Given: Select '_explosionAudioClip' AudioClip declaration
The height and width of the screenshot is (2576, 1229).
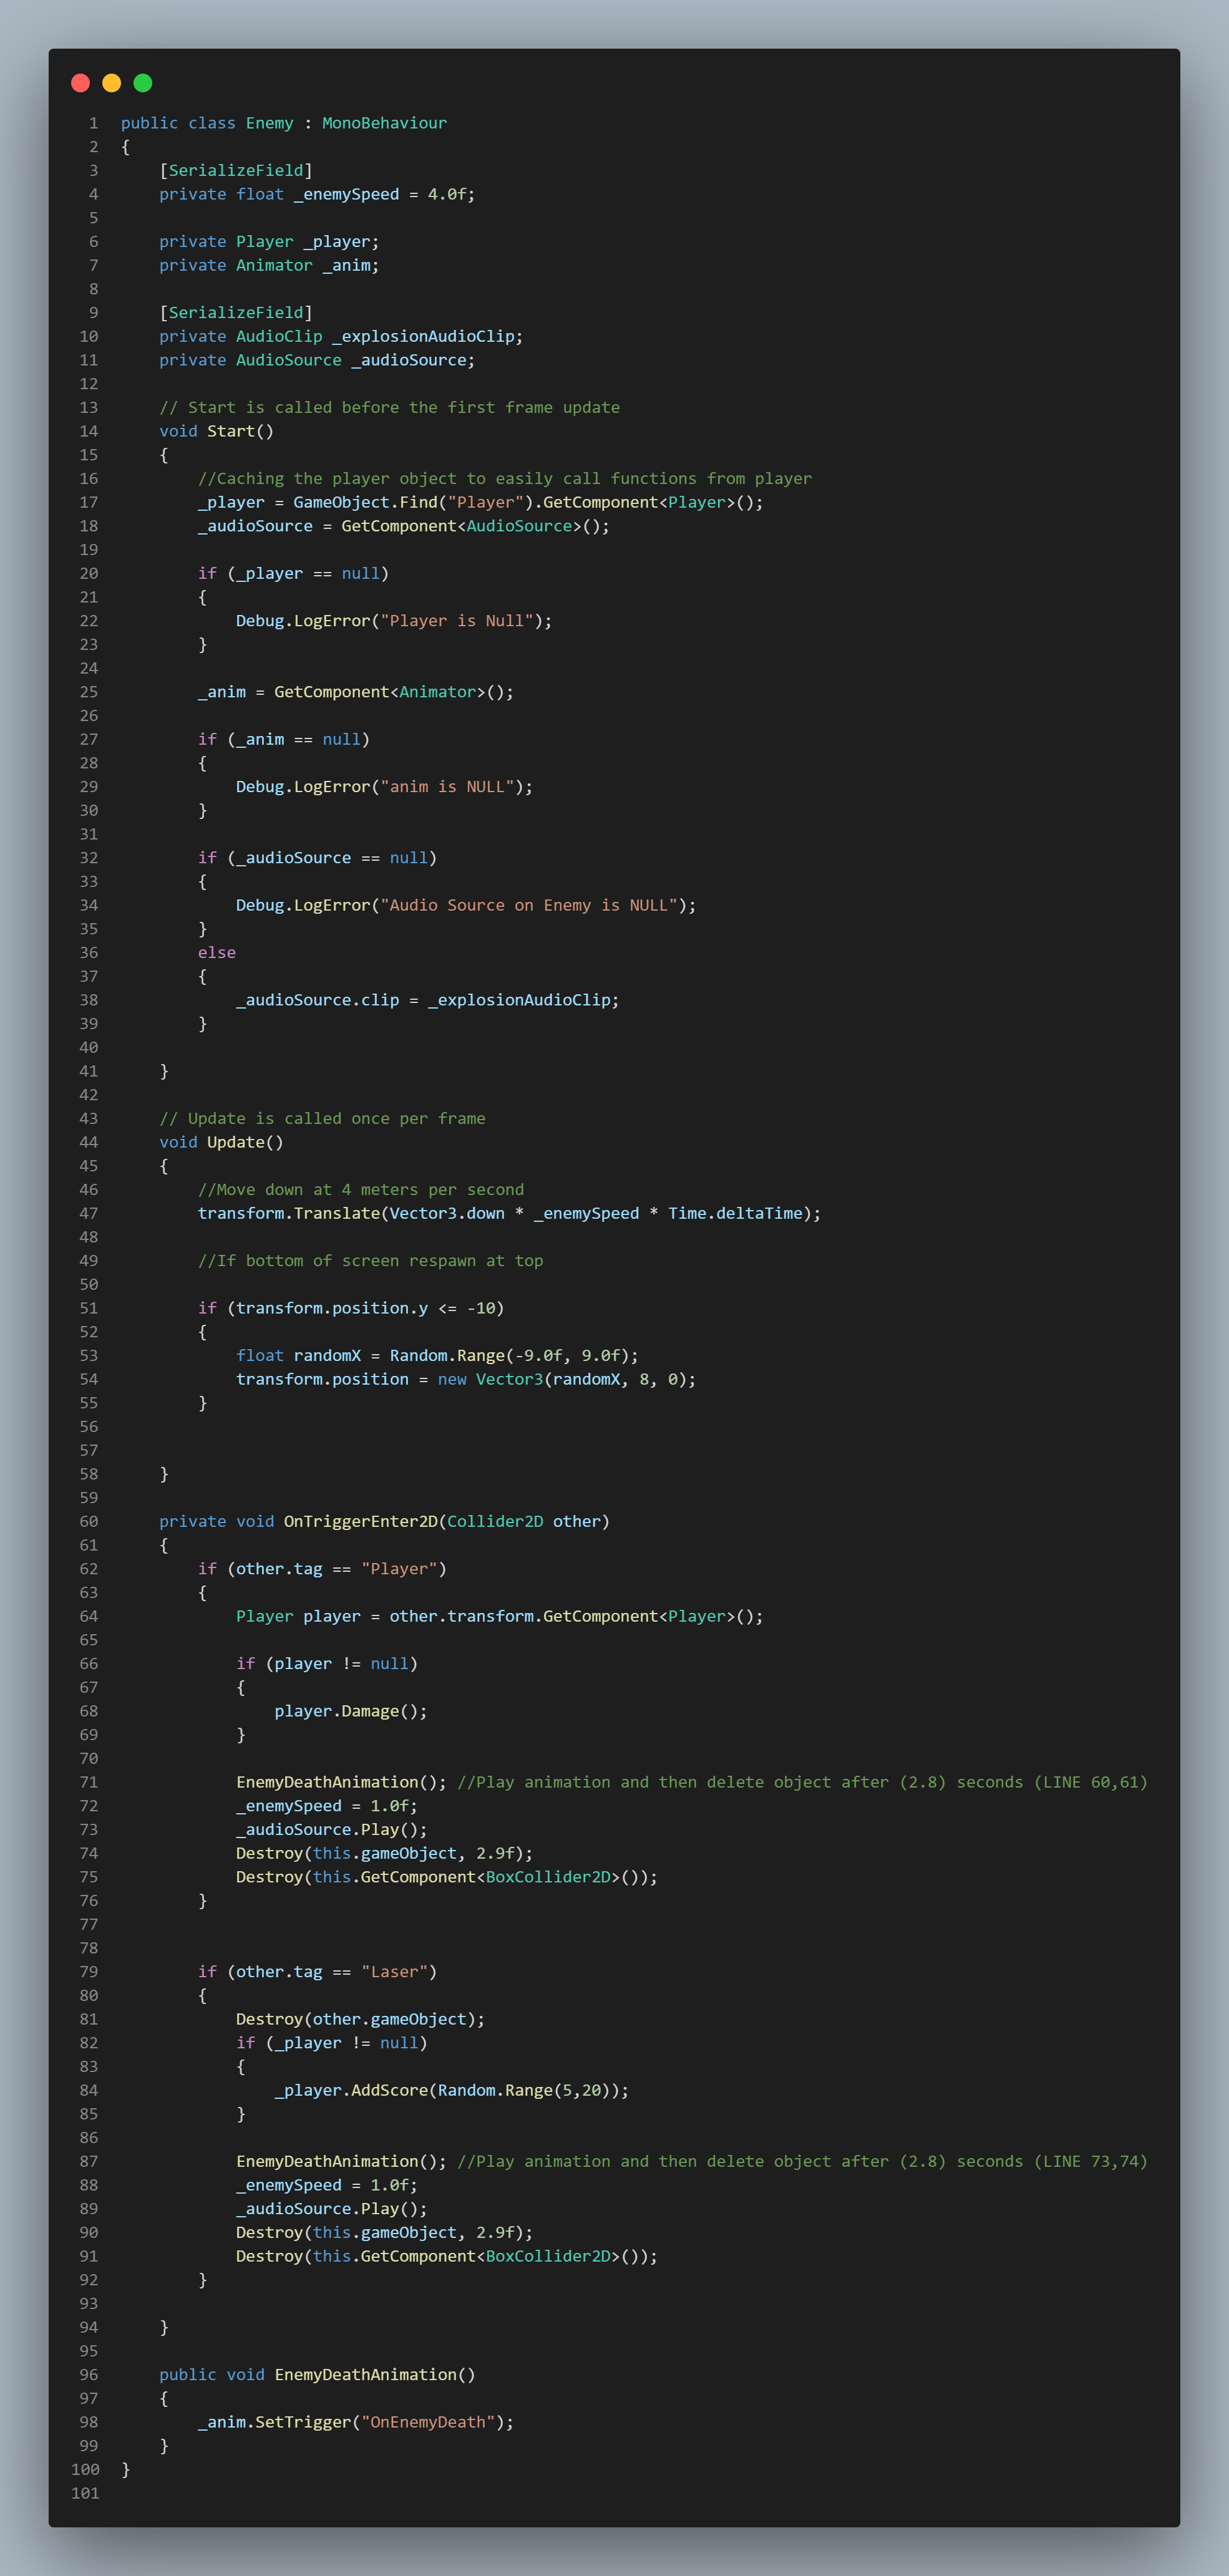Looking at the screenshot, I should click(x=341, y=336).
